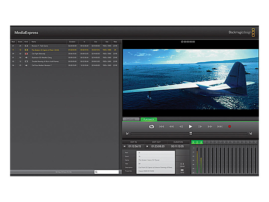
Task: Click the media list search field
Action: [x=107, y=172]
